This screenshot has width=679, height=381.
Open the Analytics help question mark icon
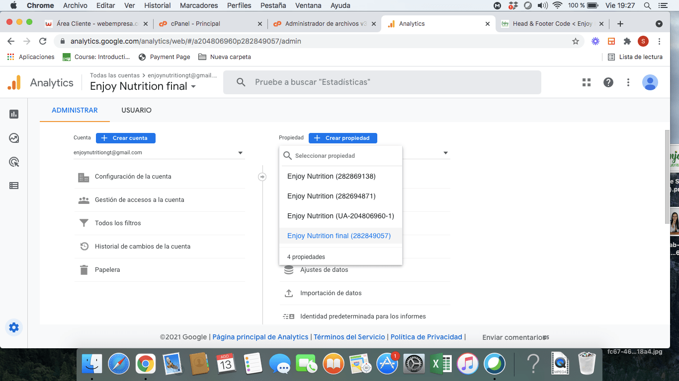(x=608, y=82)
